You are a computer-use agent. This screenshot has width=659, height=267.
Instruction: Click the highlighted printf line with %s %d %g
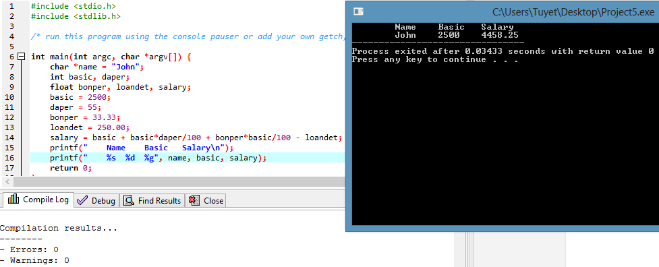point(159,158)
